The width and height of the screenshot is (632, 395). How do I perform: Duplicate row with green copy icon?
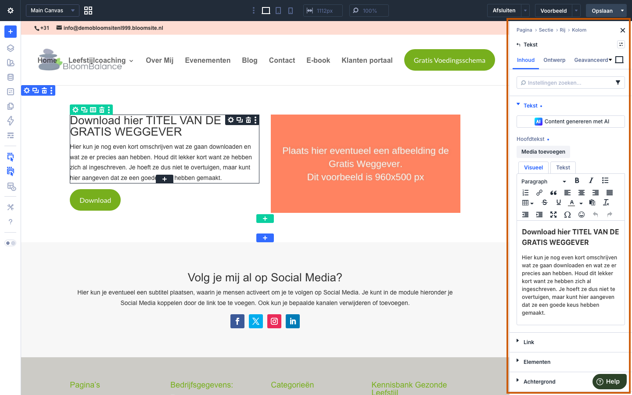84,110
